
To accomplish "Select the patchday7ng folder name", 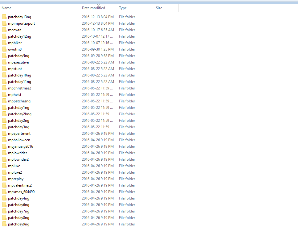I will (18, 211).
